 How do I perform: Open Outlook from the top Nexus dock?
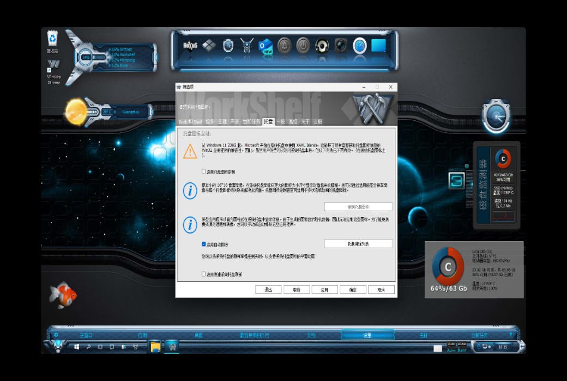pos(266,46)
